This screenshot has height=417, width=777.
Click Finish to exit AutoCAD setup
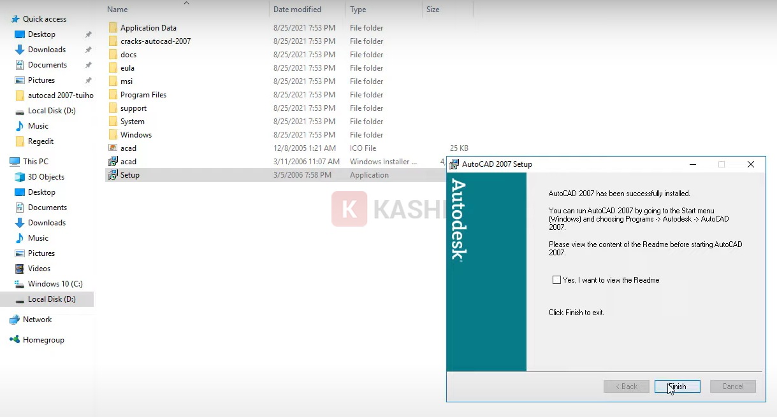pos(677,386)
